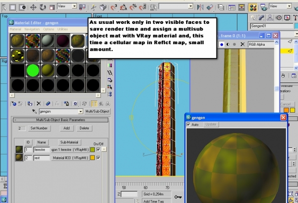The width and height of the screenshot is (298, 203).
Task: Open the Layer Manager icon
Action: [x=221, y=7]
